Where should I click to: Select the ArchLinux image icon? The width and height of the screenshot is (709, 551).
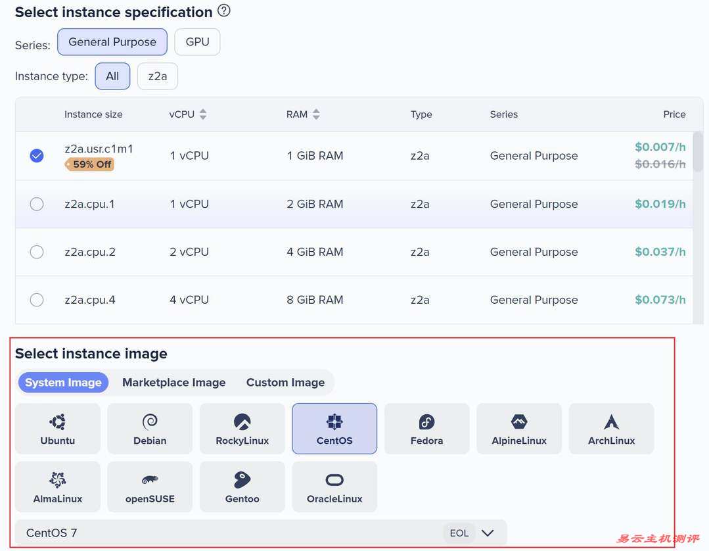[611, 429]
